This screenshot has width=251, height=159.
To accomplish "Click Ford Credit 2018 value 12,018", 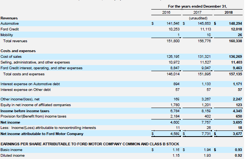I will click(236, 29).
